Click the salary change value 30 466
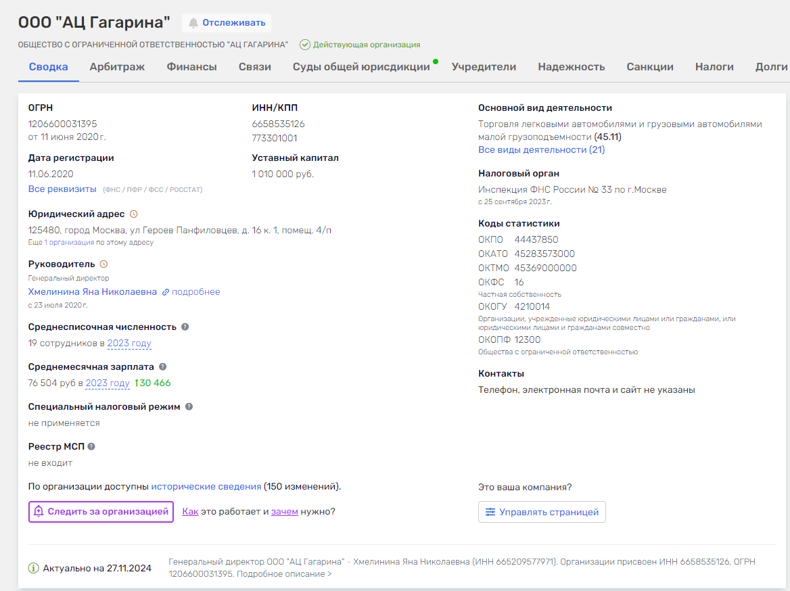Viewport: 790px width, 591px height. [155, 383]
